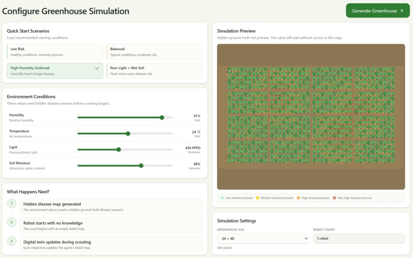This screenshot has width=413, height=258.
Task: Click the Quick Start Scenarios heading
Action: coord(28,31)
